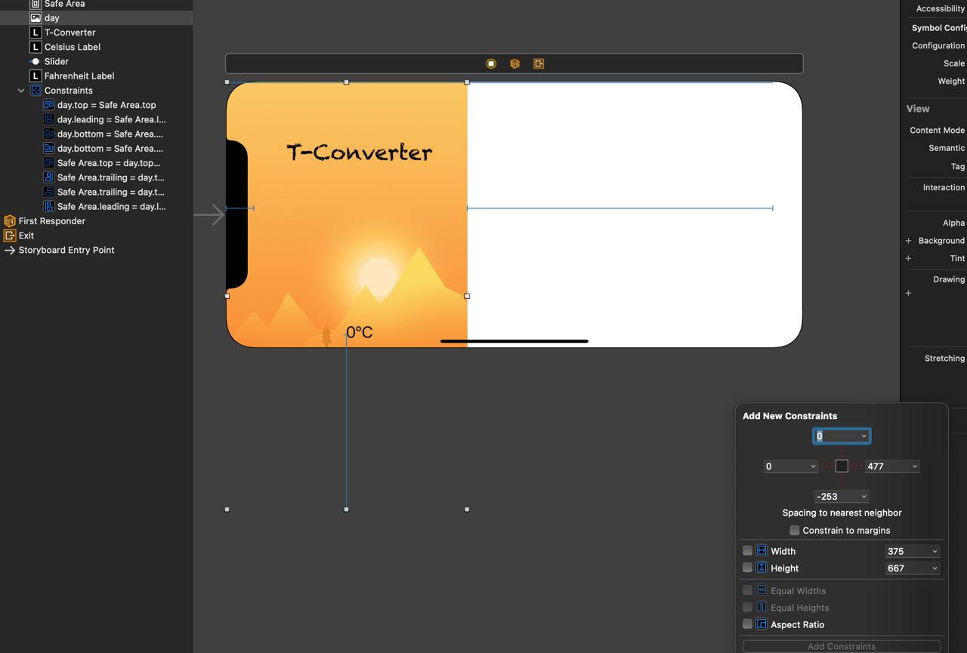This screenshot has height=653, width=967.
Task: Select First Responder icon in scene dock
Action: coord(514,63)
